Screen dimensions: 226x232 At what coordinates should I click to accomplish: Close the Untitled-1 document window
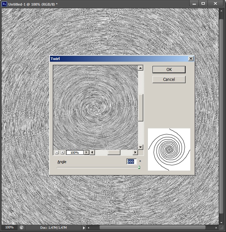215,4
